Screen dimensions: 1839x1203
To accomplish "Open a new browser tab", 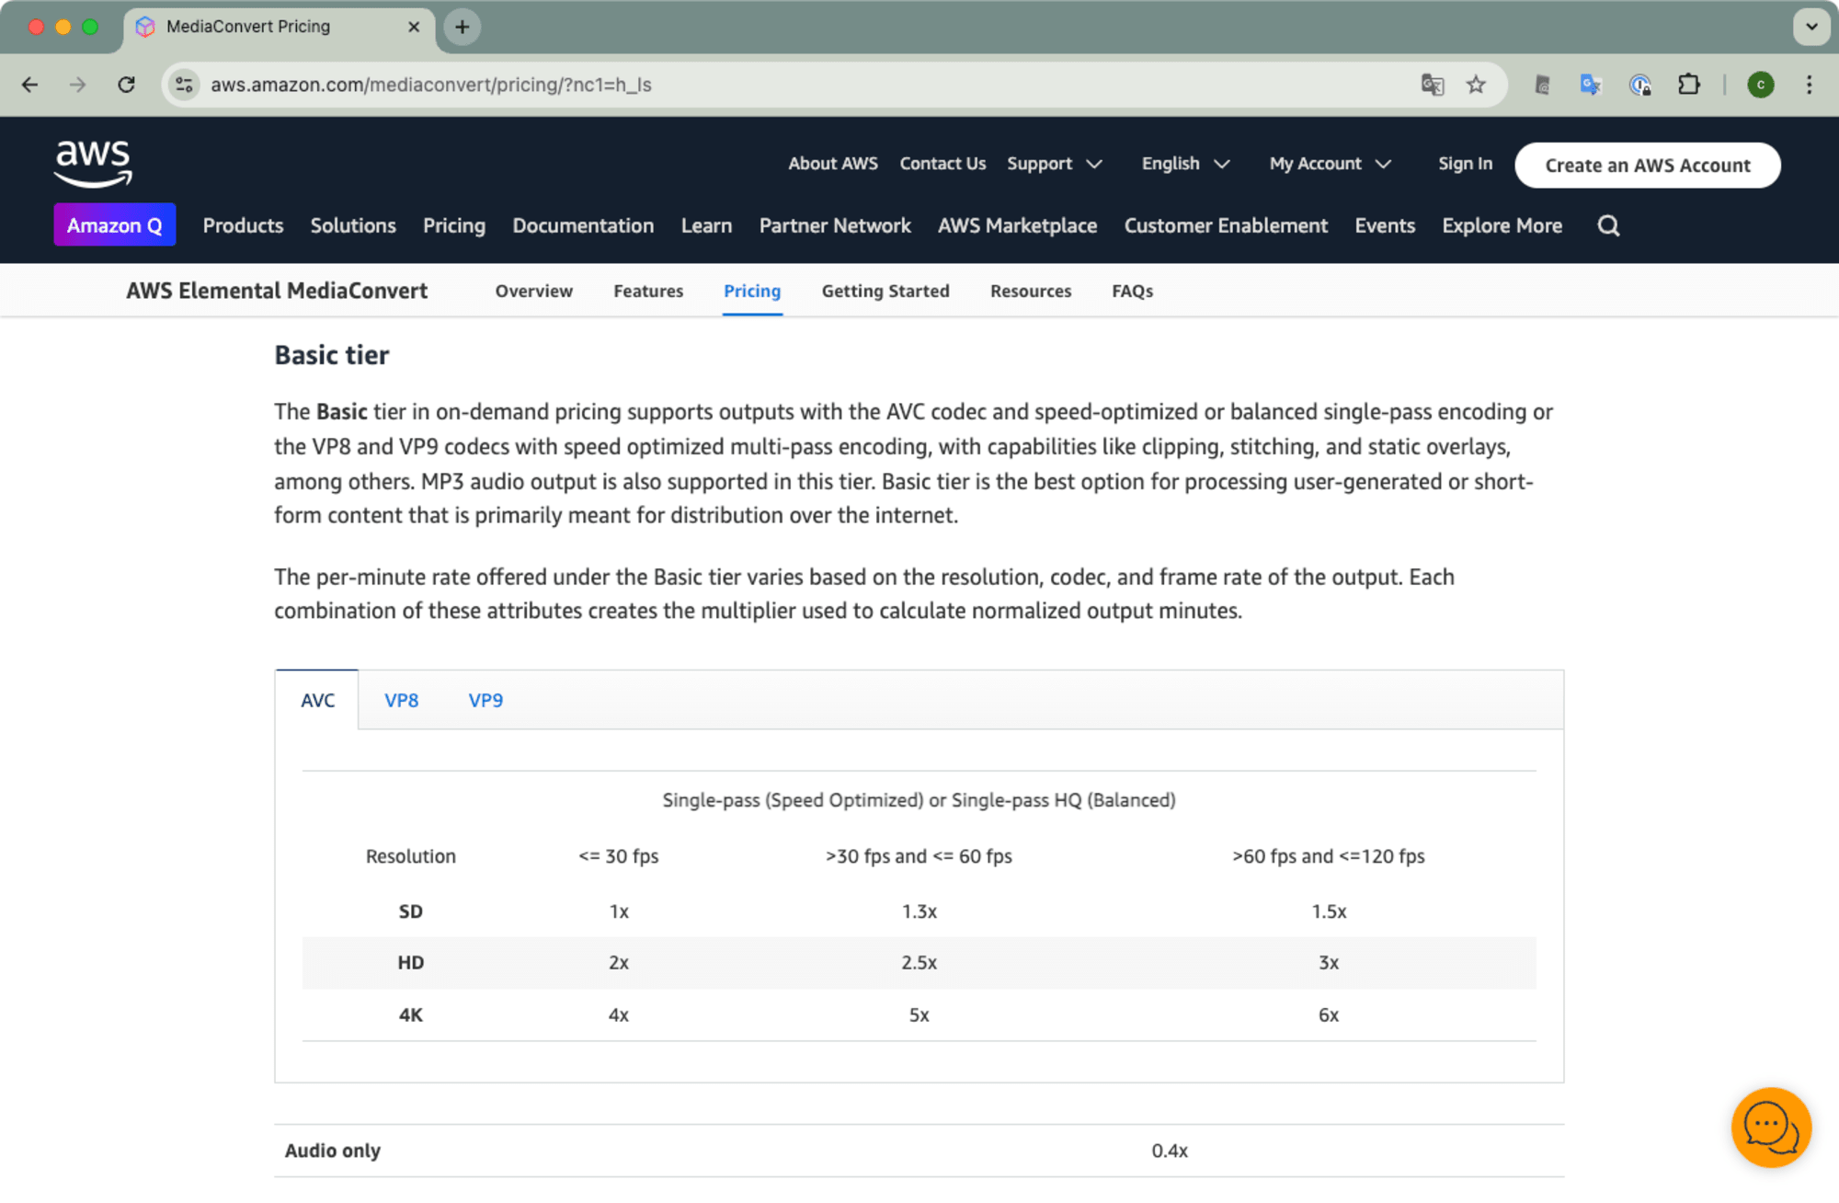I will [x=463, y=27].
